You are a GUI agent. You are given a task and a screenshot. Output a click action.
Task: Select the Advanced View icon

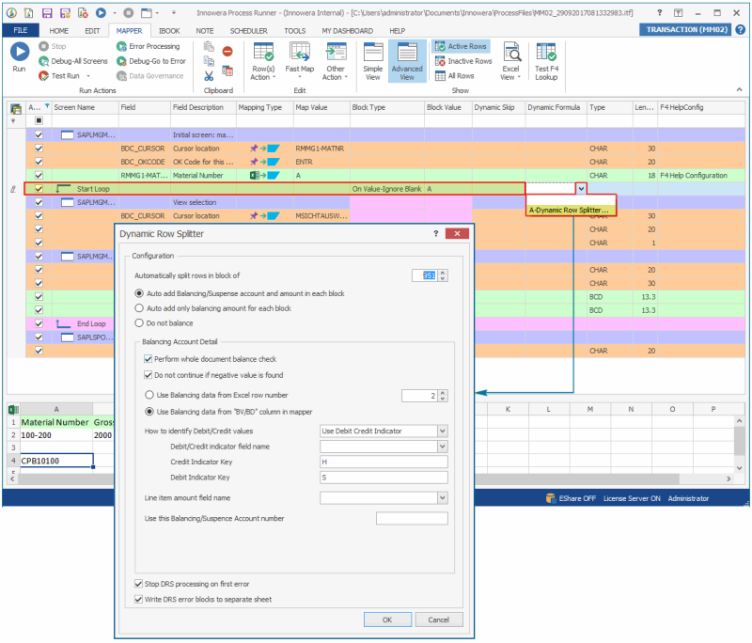coord(407,53)
